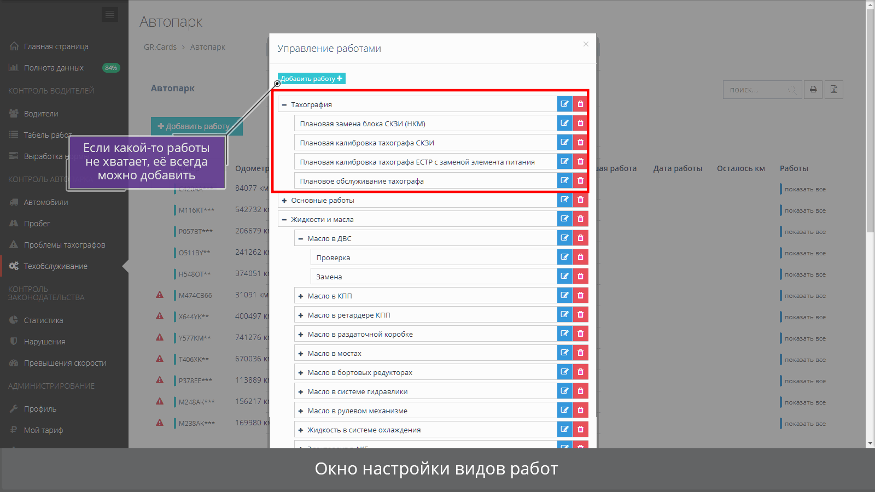Edit Масло в раздаточной коробке item
This screenshot has width=875, height=492.
tap(565, 333)
